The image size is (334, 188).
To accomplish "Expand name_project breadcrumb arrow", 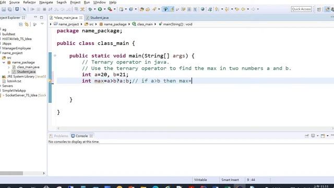I will click(81, 25).
